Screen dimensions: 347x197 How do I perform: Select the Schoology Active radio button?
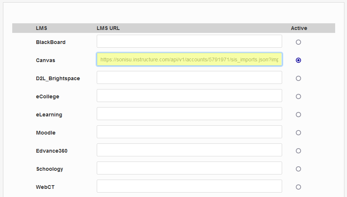(x=298, y=169)
